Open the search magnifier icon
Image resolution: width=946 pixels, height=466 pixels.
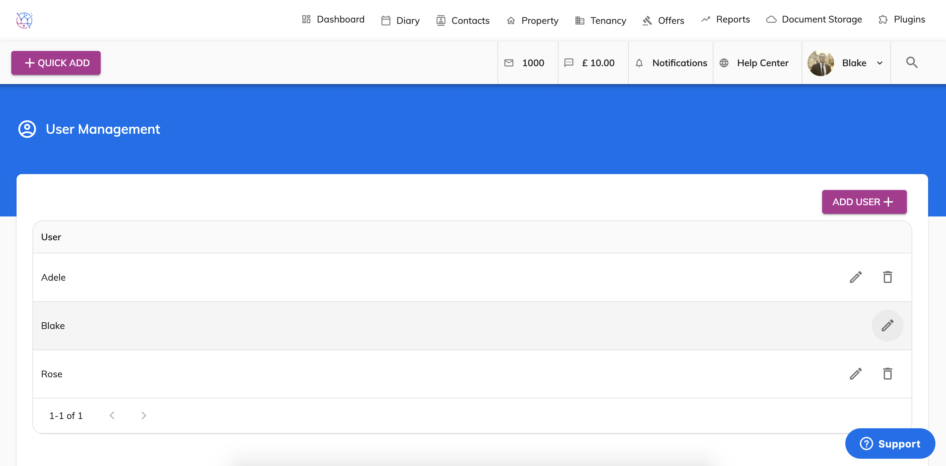(912, 63)
